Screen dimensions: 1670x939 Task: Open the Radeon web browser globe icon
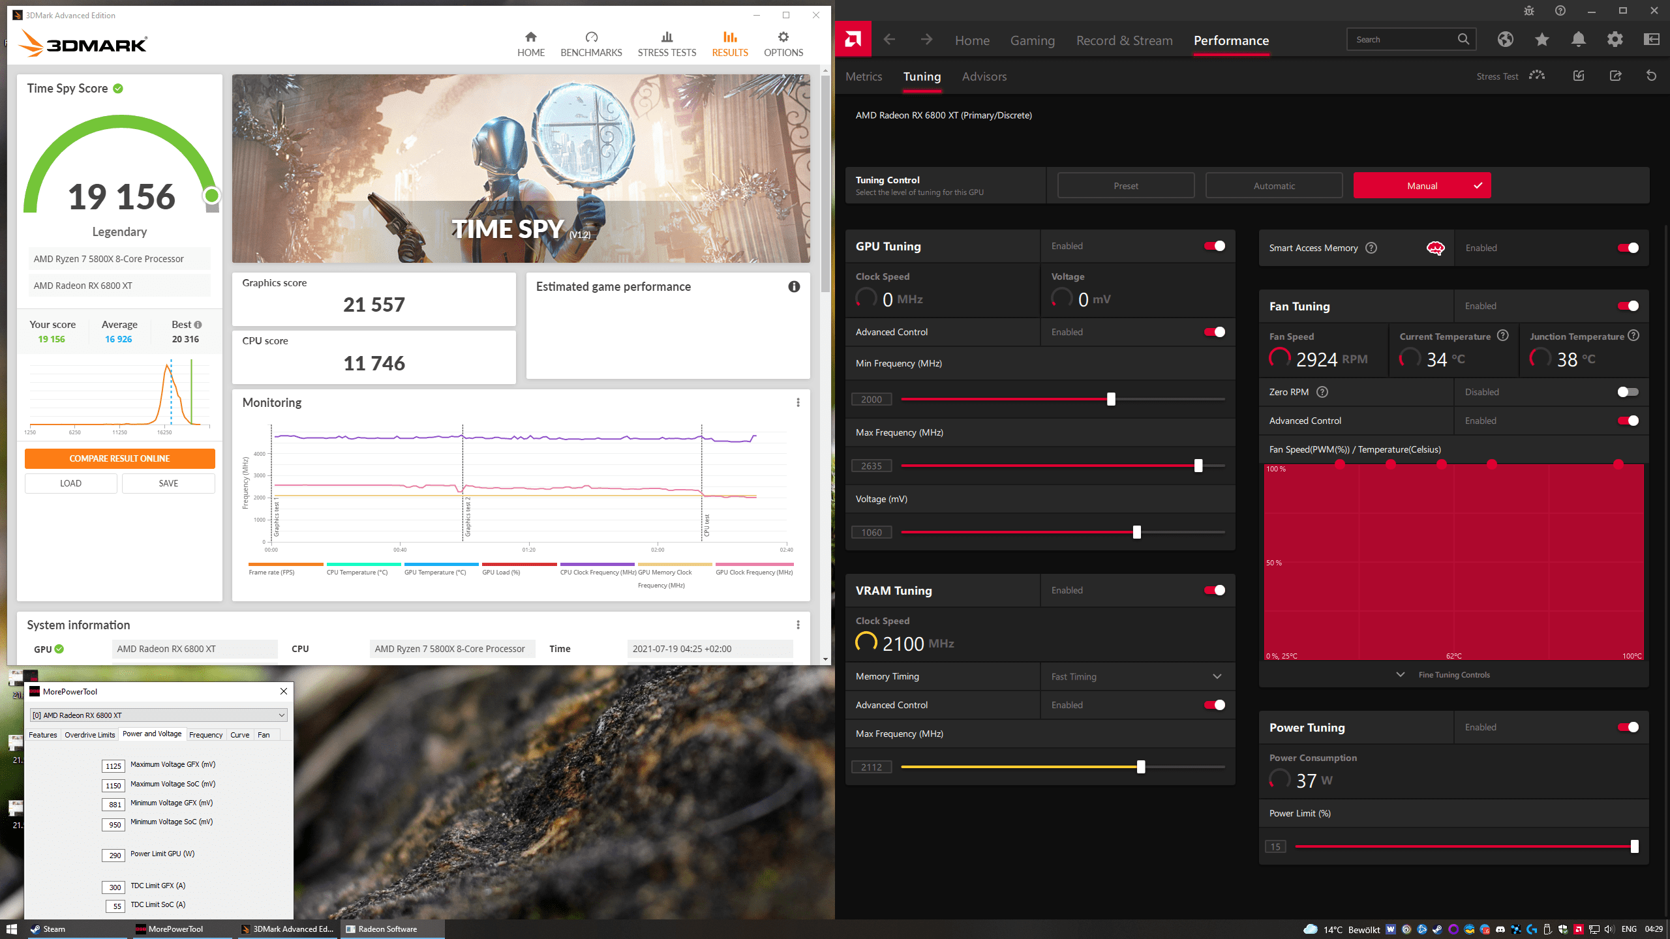[x=1505, y=40]
